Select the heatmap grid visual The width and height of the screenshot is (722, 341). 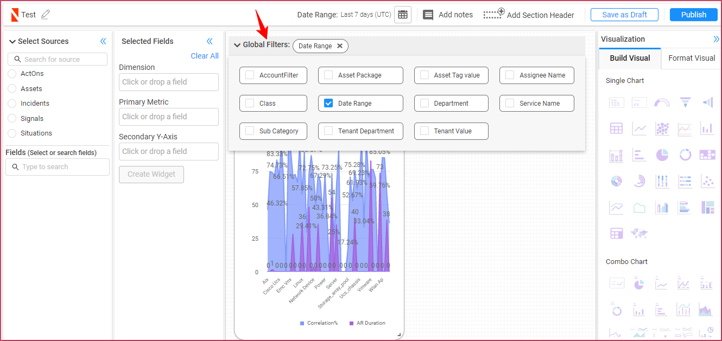point(707,155)
